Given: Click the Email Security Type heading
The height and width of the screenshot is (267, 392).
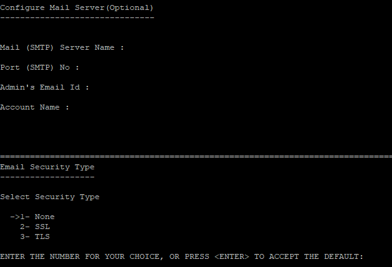Looking at the screenshot, I should (x=47, y=167).
